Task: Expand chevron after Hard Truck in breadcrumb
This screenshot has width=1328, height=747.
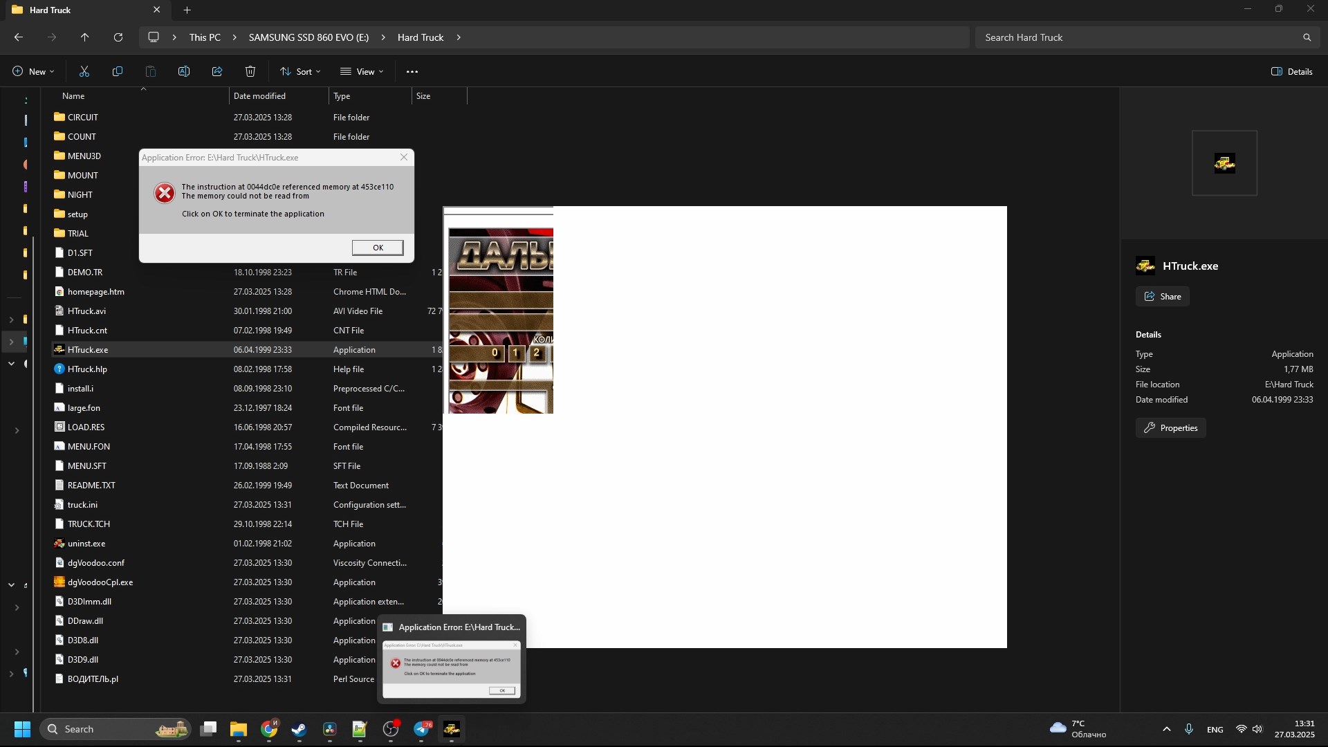Action: coord(459,37)
